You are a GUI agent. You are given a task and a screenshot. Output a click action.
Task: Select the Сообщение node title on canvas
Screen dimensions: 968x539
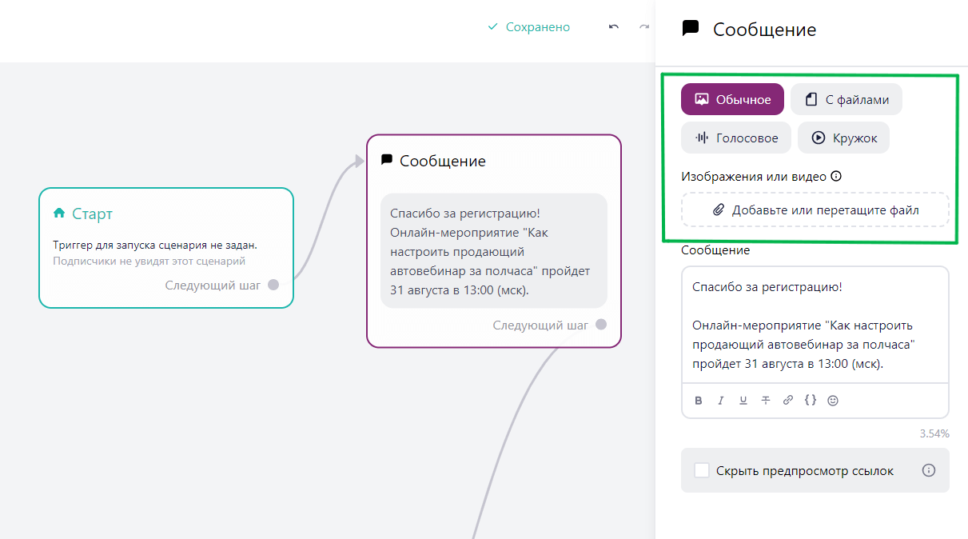tap(443, 161)
